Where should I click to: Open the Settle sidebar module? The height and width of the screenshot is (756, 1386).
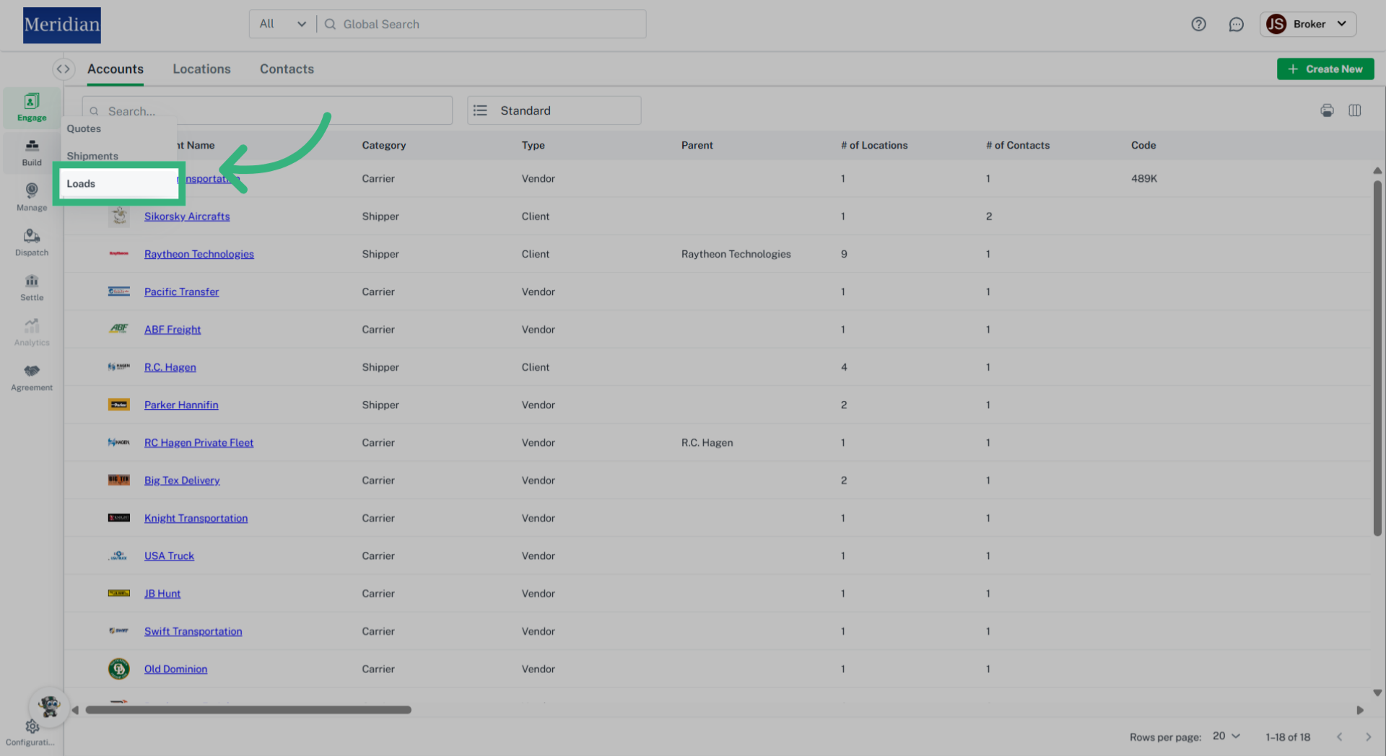click(x=32, y=287)
